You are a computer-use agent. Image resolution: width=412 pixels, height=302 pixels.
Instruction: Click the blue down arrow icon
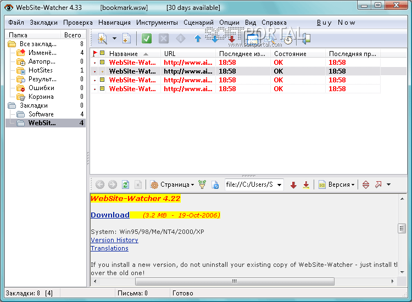(x=215, y=40)
